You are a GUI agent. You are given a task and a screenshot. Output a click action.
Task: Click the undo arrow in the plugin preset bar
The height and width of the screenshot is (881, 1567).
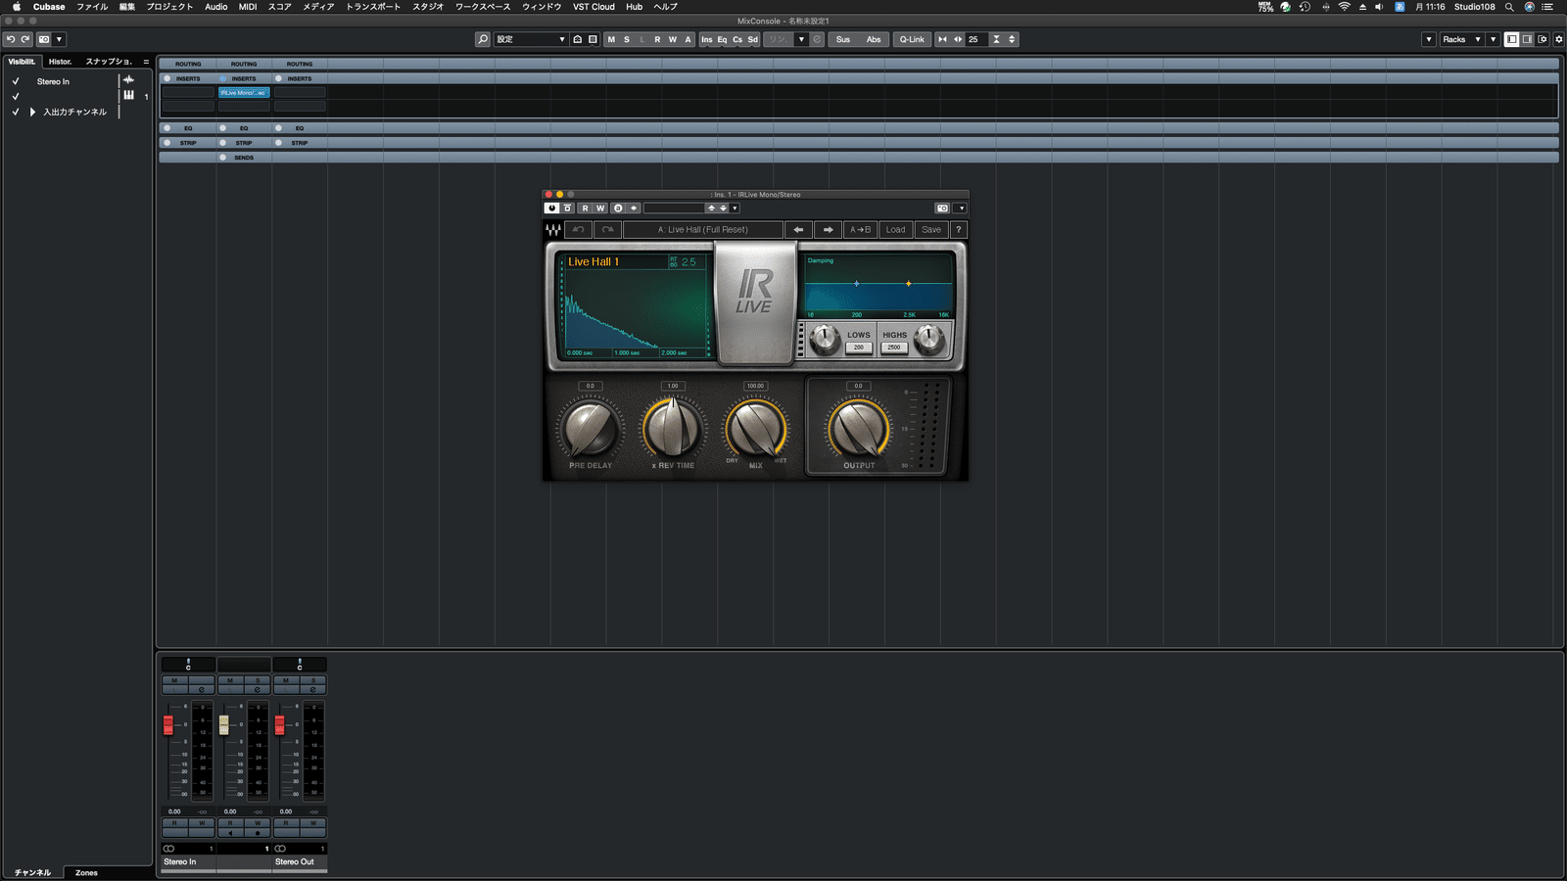click(x=579, y=228)
